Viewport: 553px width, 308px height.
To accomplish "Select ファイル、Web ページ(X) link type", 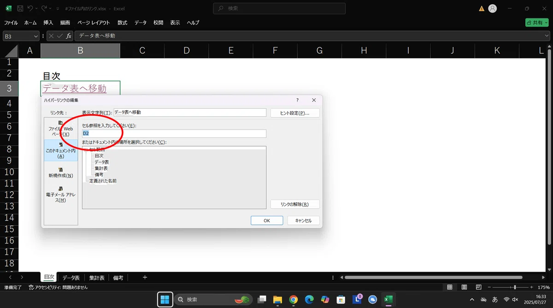I will pyautogui.click(x=60, y=129).
